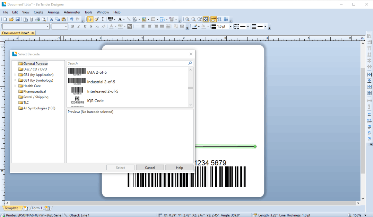Screen dimensions: 373x217
Task: Select the line drawing tool
Action: pos(129,19)
